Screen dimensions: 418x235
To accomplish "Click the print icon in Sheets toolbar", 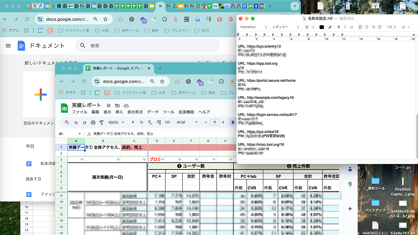I will pos(93,122).
